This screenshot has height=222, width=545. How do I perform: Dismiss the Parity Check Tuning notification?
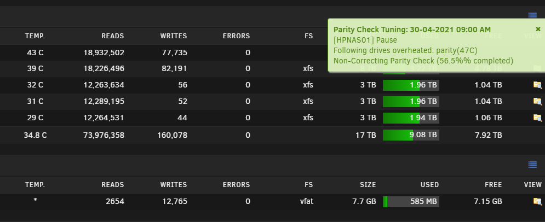(x=538, y=29)
